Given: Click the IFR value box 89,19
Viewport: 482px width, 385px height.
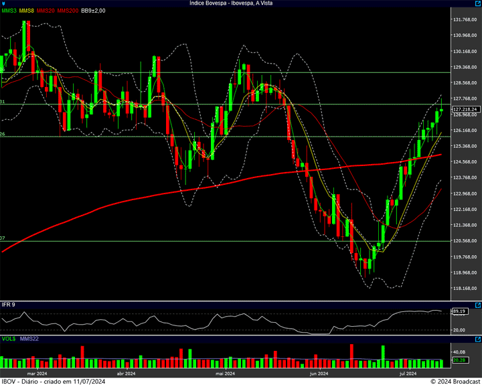Looking at the screenshot, I should [459, 311].
